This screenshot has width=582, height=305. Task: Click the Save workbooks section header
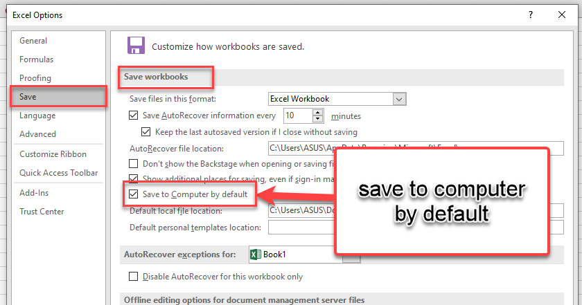pyautogui.click(x=156, y=77)
